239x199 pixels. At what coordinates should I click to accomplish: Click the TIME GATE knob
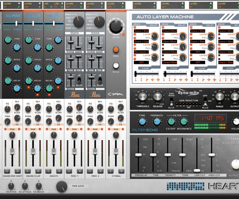coord(62,187)
